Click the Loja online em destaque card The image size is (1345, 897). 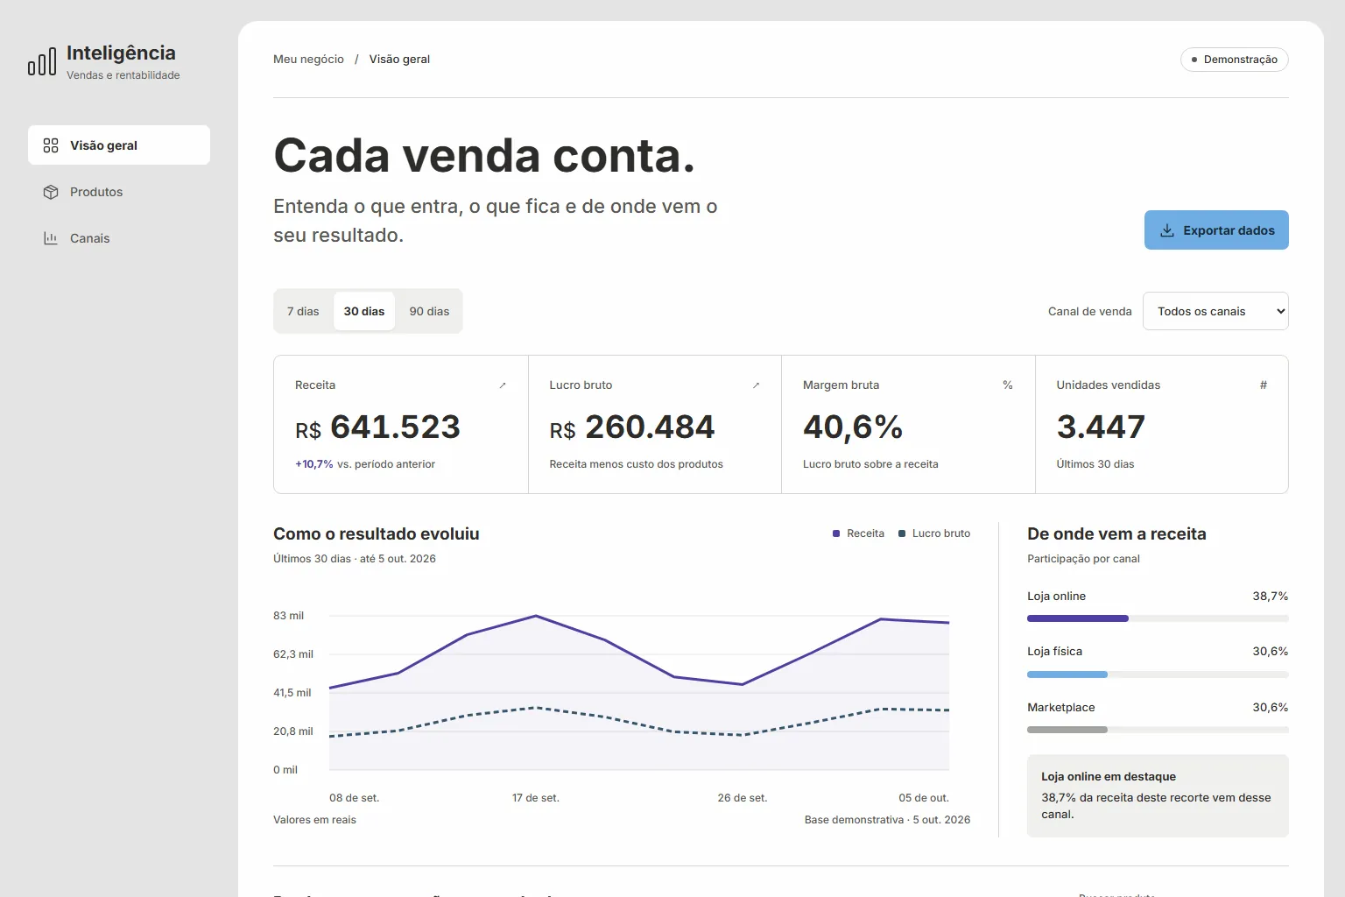(x=1158, y=796)
